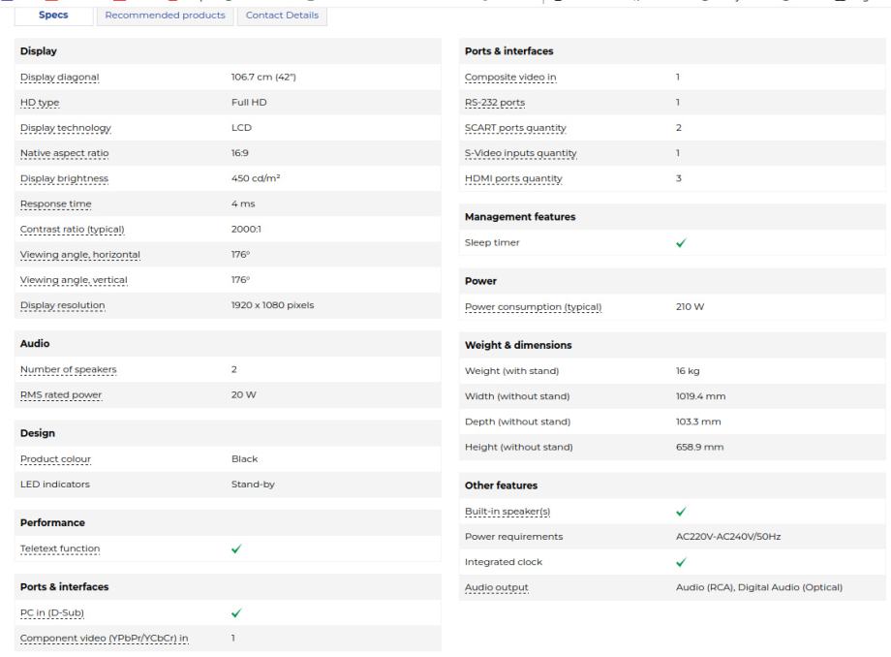Switch to Recommended products tab

click(x=165, y=16)
